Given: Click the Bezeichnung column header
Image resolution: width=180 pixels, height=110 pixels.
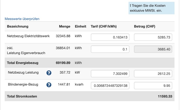Looking at the screenshot, I should pos(18,27).
